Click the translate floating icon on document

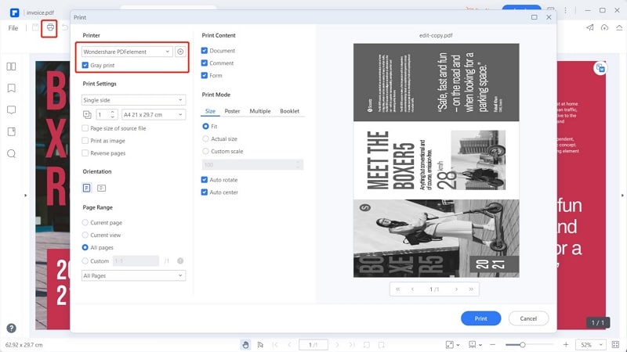point(600,68)
